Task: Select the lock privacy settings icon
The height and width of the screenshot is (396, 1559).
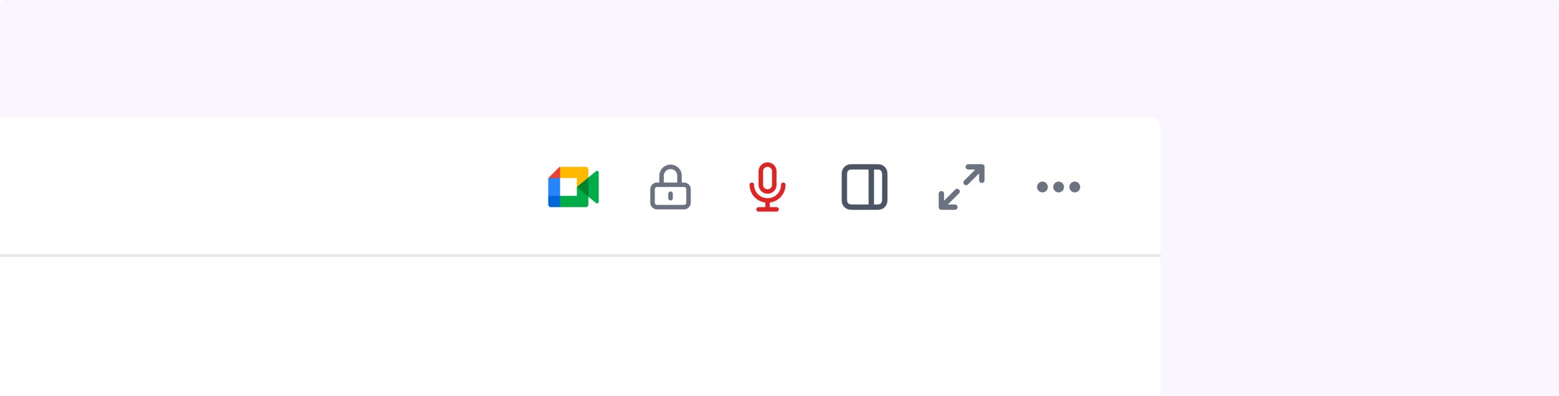Action: 671,187
